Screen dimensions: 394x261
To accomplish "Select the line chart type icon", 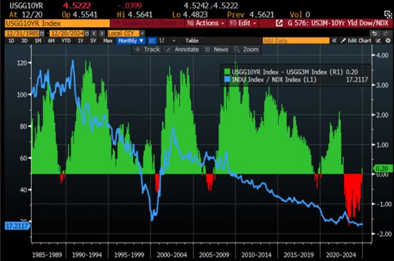I will tap(152, 41).
